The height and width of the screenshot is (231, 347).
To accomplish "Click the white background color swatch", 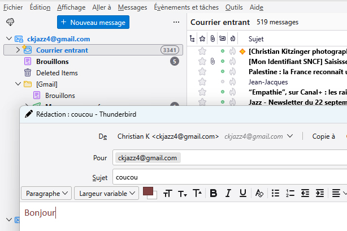I will pos(155,196).
